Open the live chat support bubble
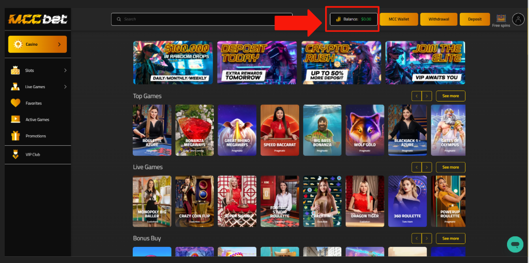The width and height of the screenshot is (529, 263). pos(515,244)
